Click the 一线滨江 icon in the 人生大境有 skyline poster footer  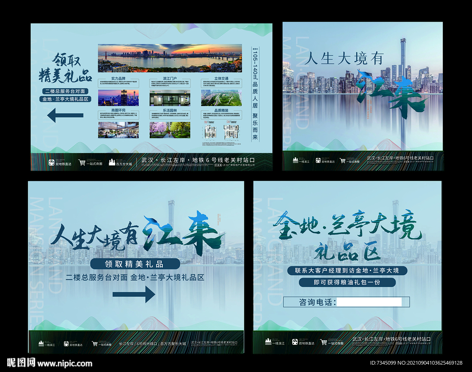[x=295, y=160]
